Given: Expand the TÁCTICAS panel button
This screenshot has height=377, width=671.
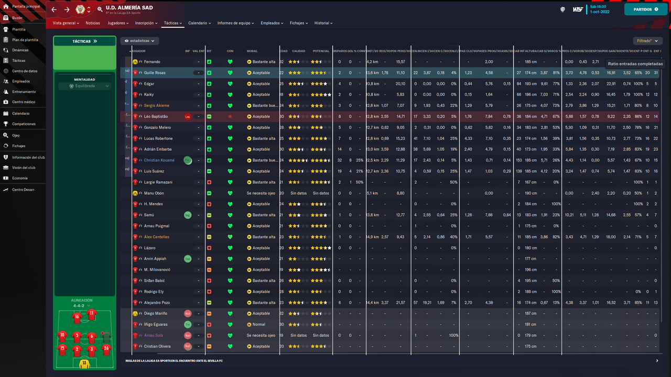Looking at the screenshot, I should (x=84, y=41).
